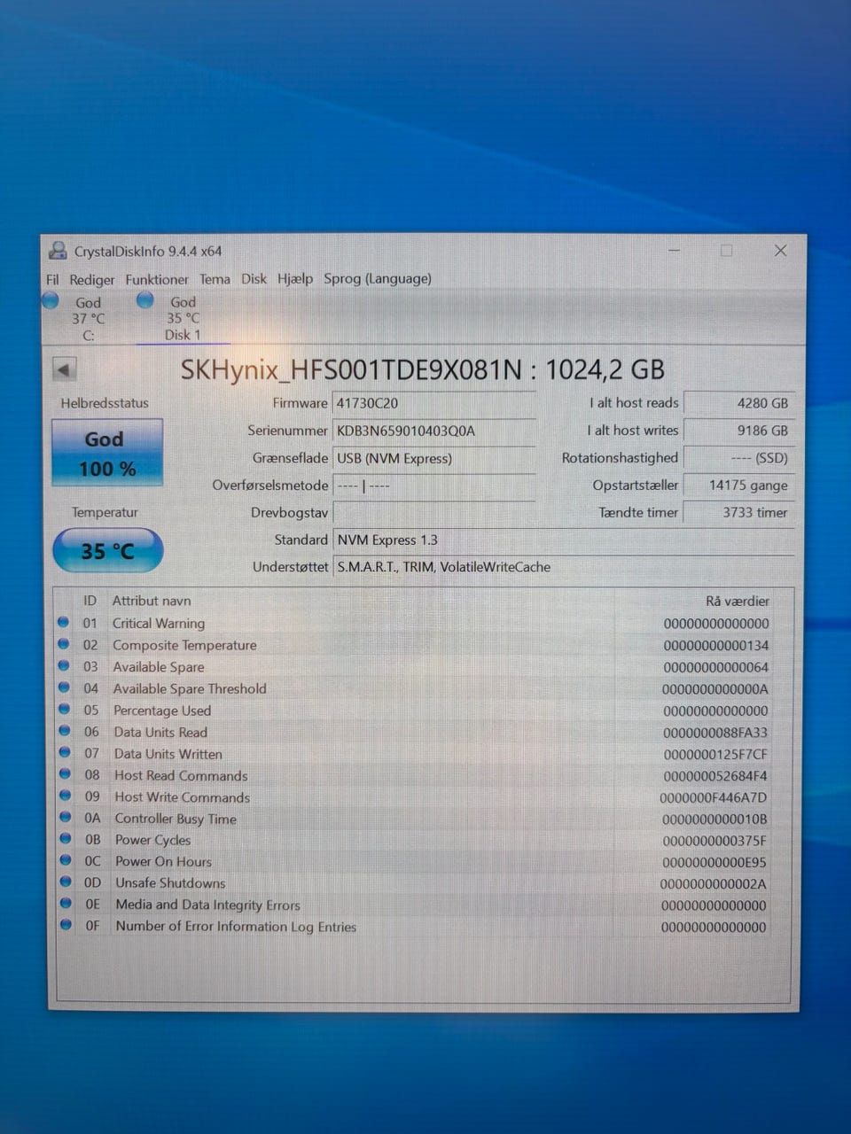Viewport: 851px width, 1134px height.
Task: Click the Tændte timer value 3733 timer
Action: (x=739, y=512)
